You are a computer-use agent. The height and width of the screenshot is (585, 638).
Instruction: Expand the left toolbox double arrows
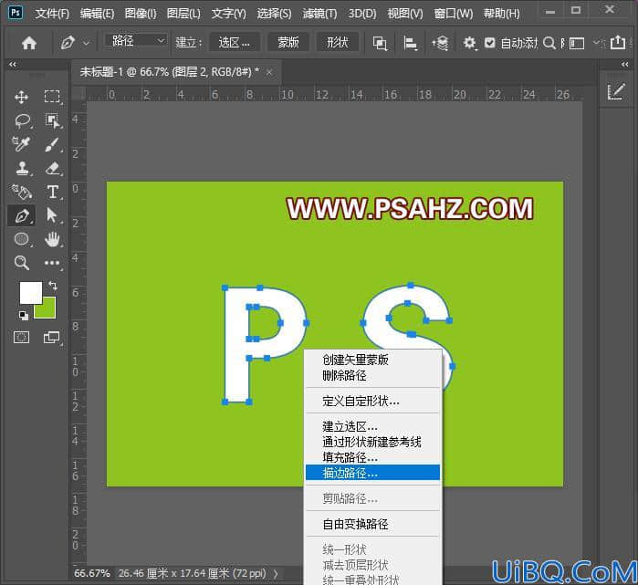point(13,64)
